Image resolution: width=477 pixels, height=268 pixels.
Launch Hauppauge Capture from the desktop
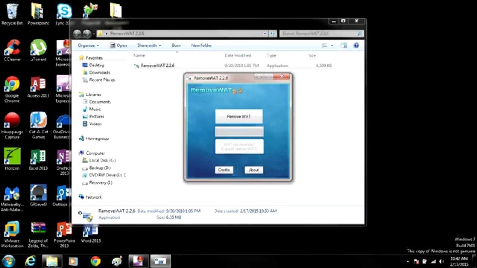tap(12, 125)
